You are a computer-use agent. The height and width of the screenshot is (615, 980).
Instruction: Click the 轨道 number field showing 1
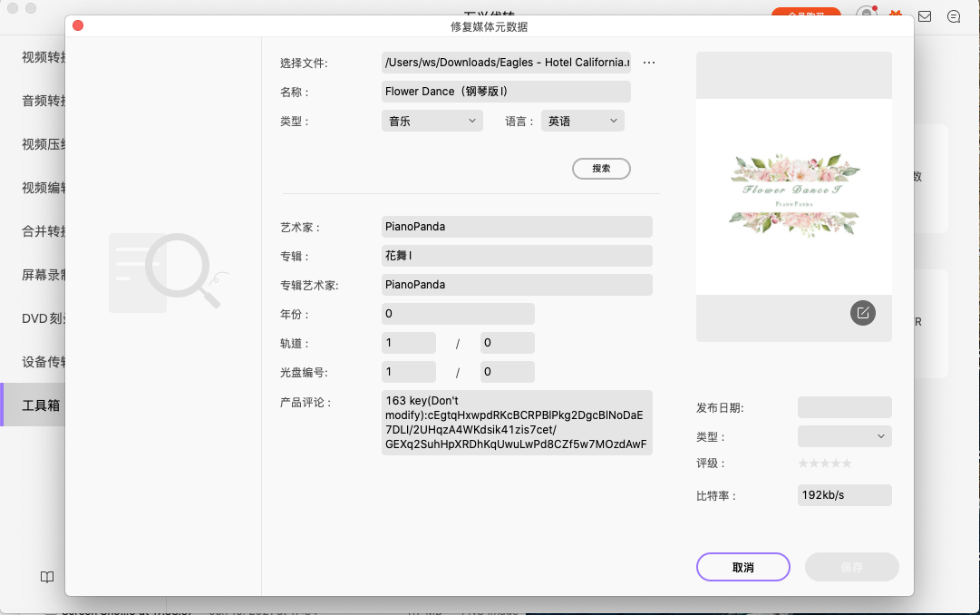(x=409, y=343)
